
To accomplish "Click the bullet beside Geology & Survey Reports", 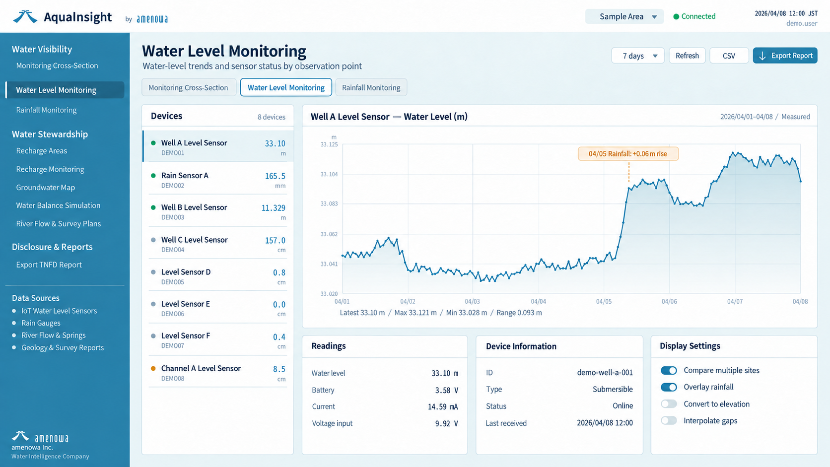I will [x=14, y=348].
